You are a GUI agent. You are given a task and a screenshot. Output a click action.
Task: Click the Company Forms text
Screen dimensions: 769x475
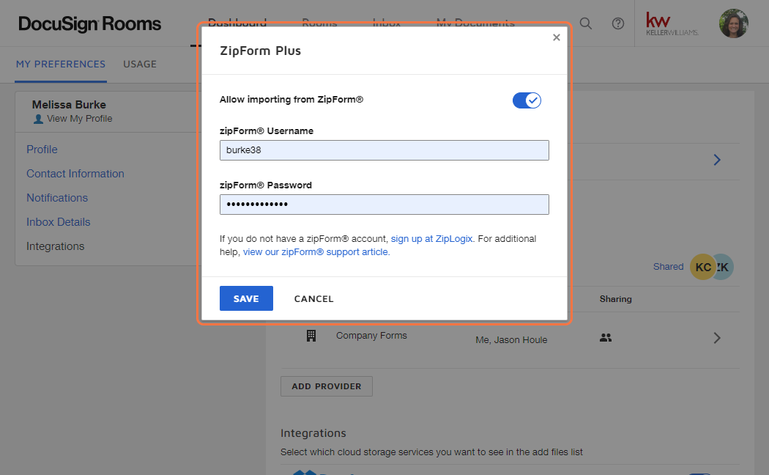[x=371, y=336]
